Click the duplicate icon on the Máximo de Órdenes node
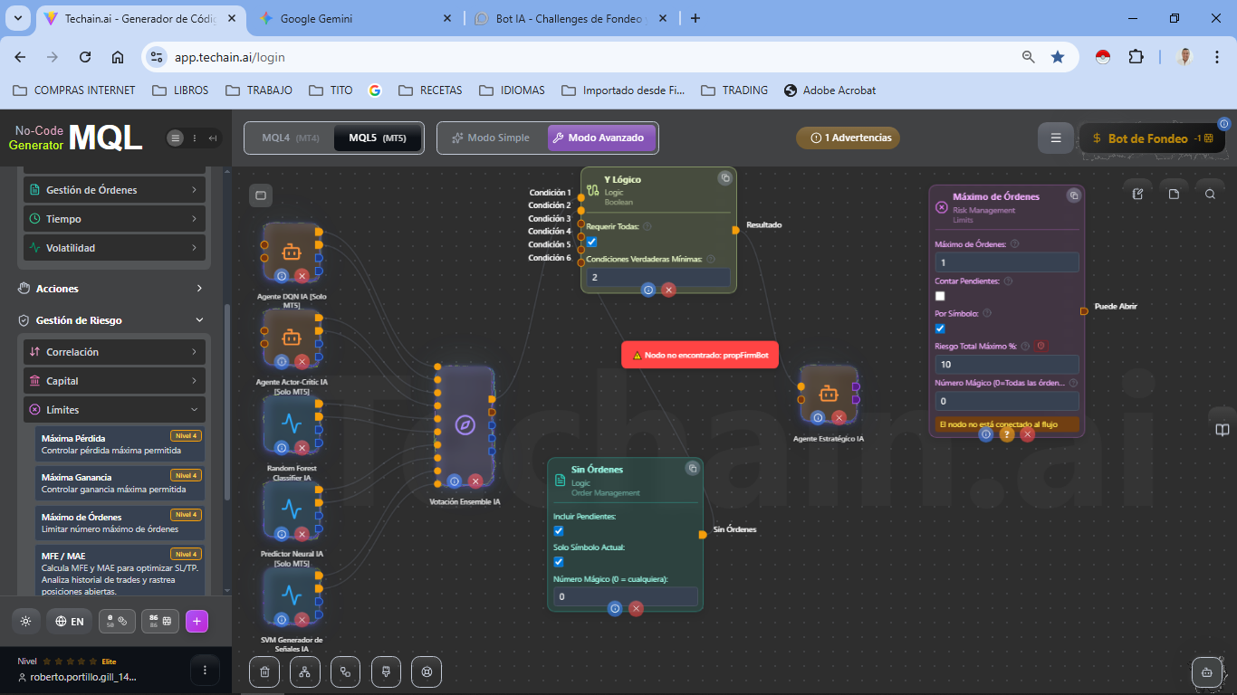The height and width of the screenshot is (695, 1237). (1073, 195)
